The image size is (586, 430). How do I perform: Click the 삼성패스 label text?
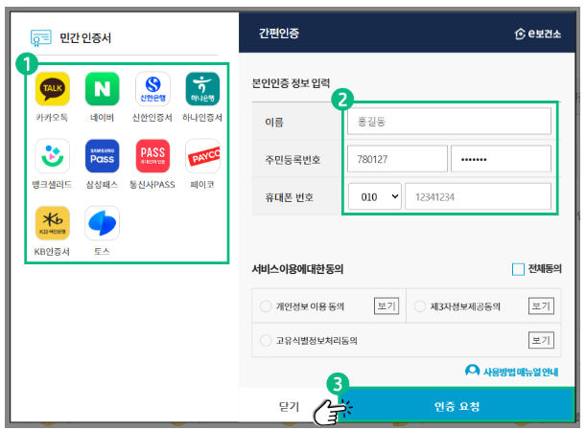click(x=102, y=185)
